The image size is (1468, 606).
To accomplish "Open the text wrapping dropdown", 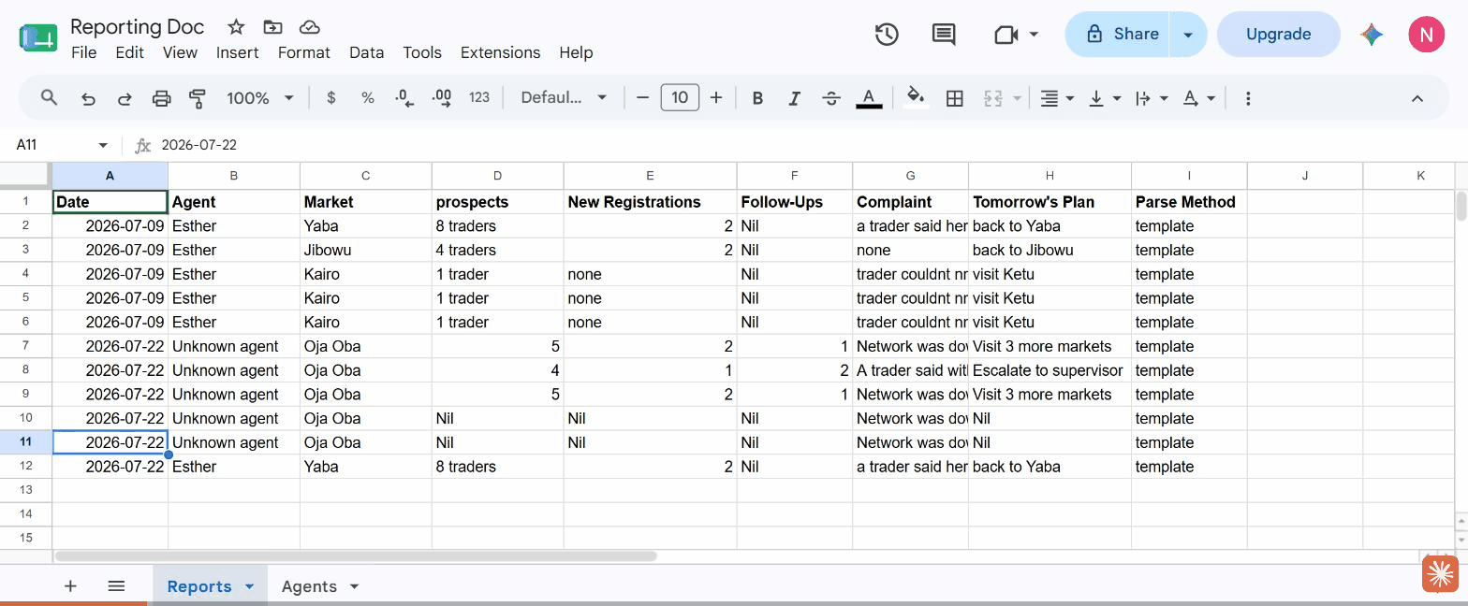I will (1151, 97).
